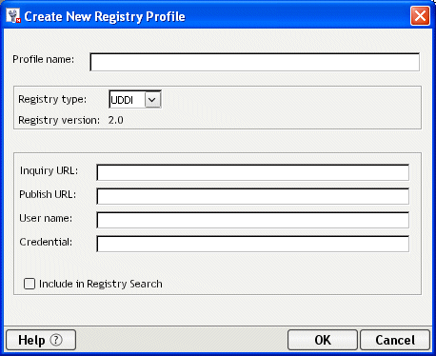Image resolution: width=436 pixels, height=356 pixels.
Task: Close the Create New Registry Profile window
Action: (x=420, y=15)
